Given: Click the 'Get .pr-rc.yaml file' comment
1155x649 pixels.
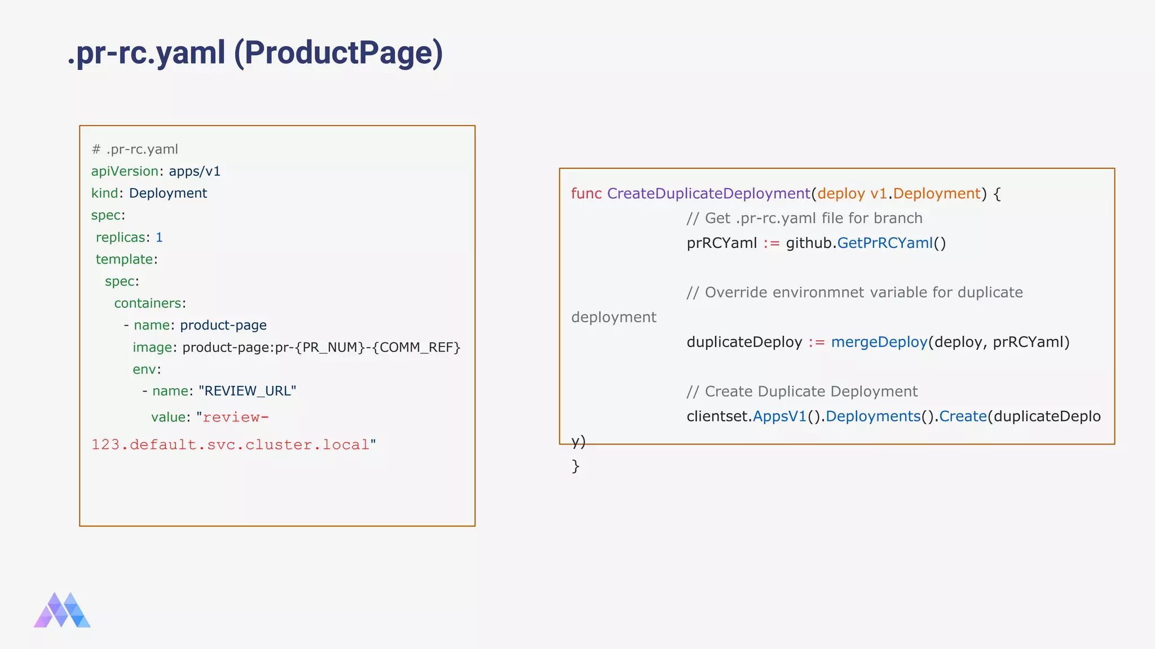Looking at the screenshot, I should 804,218.
